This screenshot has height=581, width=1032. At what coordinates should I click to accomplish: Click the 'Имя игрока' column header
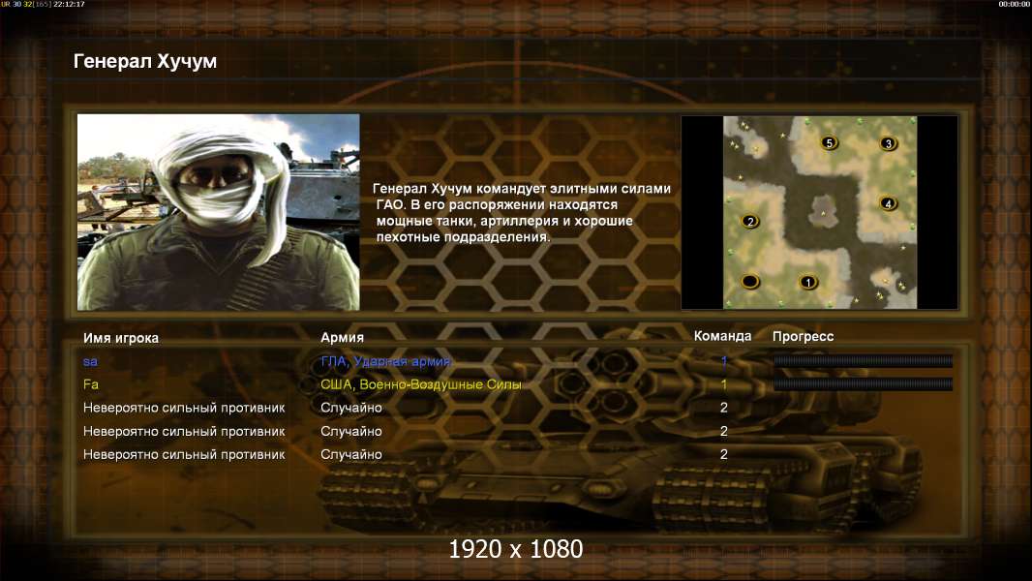pyautogui.click(x=120, y=338)
